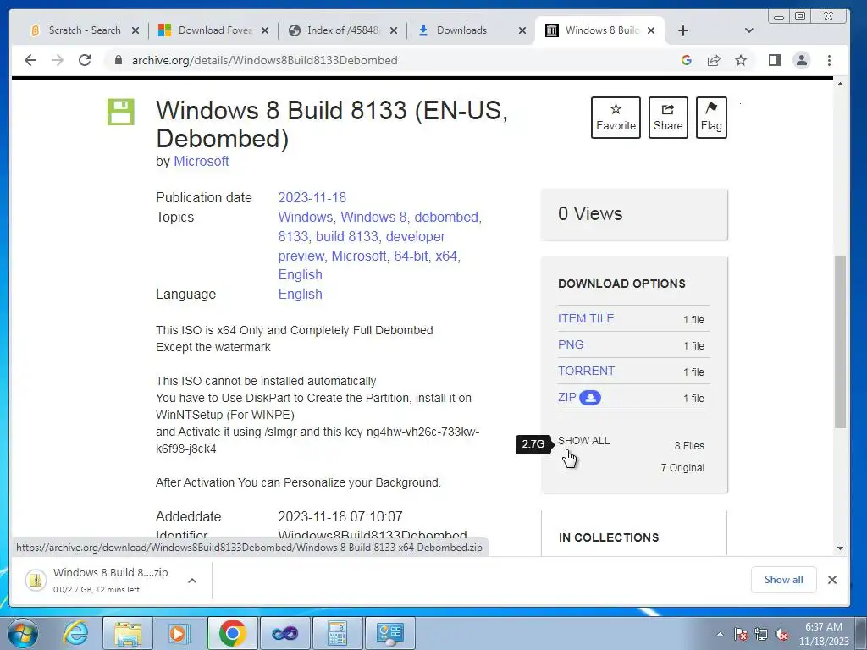867x650 pixels.
Task: Toggle the browser side panel icon
Action: (x=775, y=60)
